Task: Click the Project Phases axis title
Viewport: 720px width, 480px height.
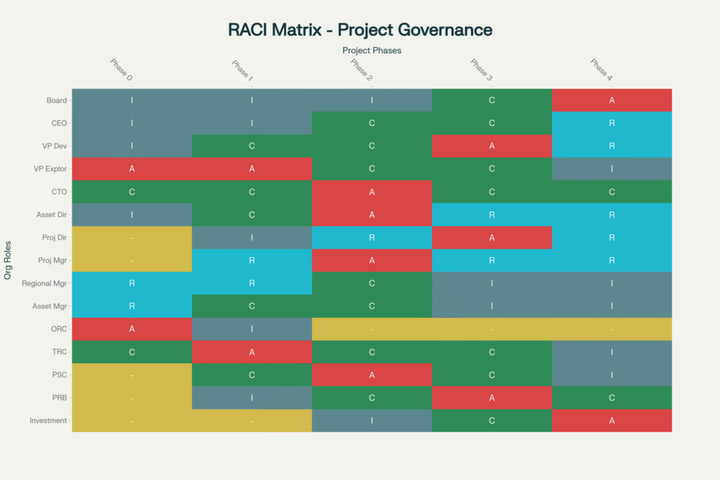Action: pos(371,50)
